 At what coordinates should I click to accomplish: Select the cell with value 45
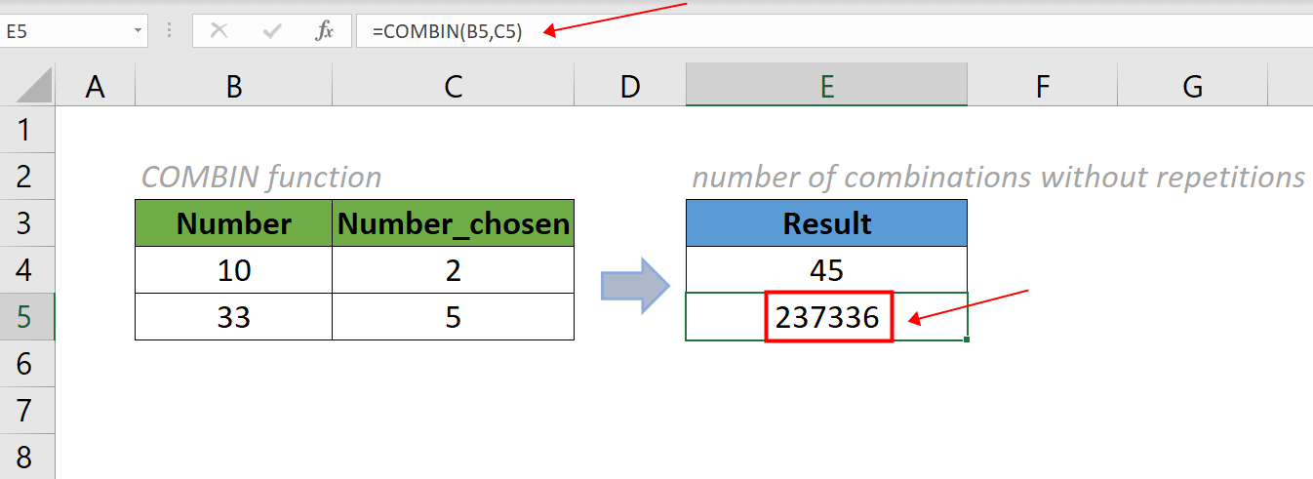[x=826, y=270]
